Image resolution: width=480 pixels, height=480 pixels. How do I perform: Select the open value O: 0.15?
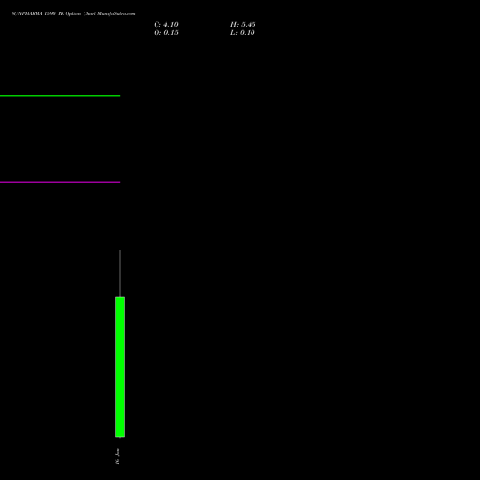[x=166, y=33]
